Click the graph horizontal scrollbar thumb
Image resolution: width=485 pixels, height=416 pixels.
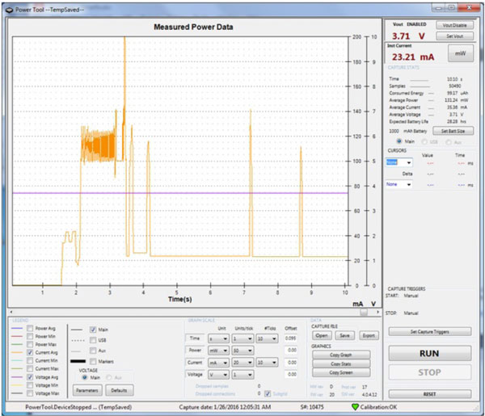click(364, 312)
